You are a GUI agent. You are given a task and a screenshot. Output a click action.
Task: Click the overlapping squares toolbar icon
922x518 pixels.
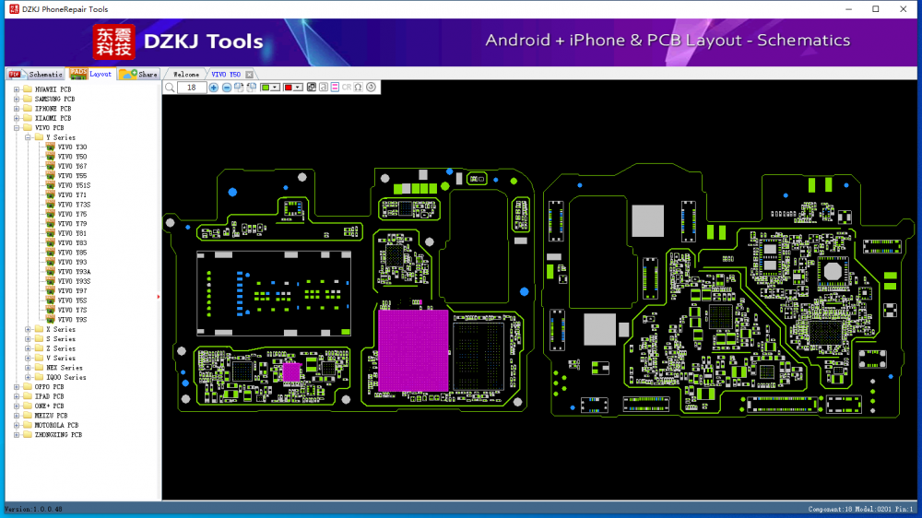pyautogui.click(x=311, y=88)
